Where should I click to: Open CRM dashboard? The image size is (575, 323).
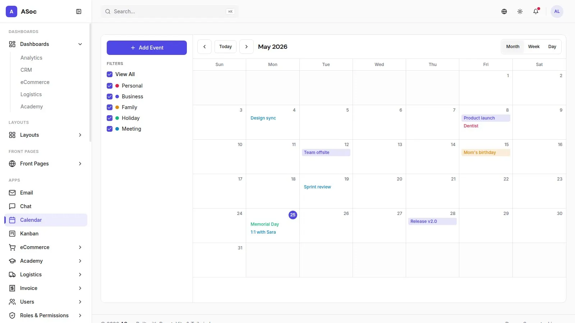pos(26,70)
